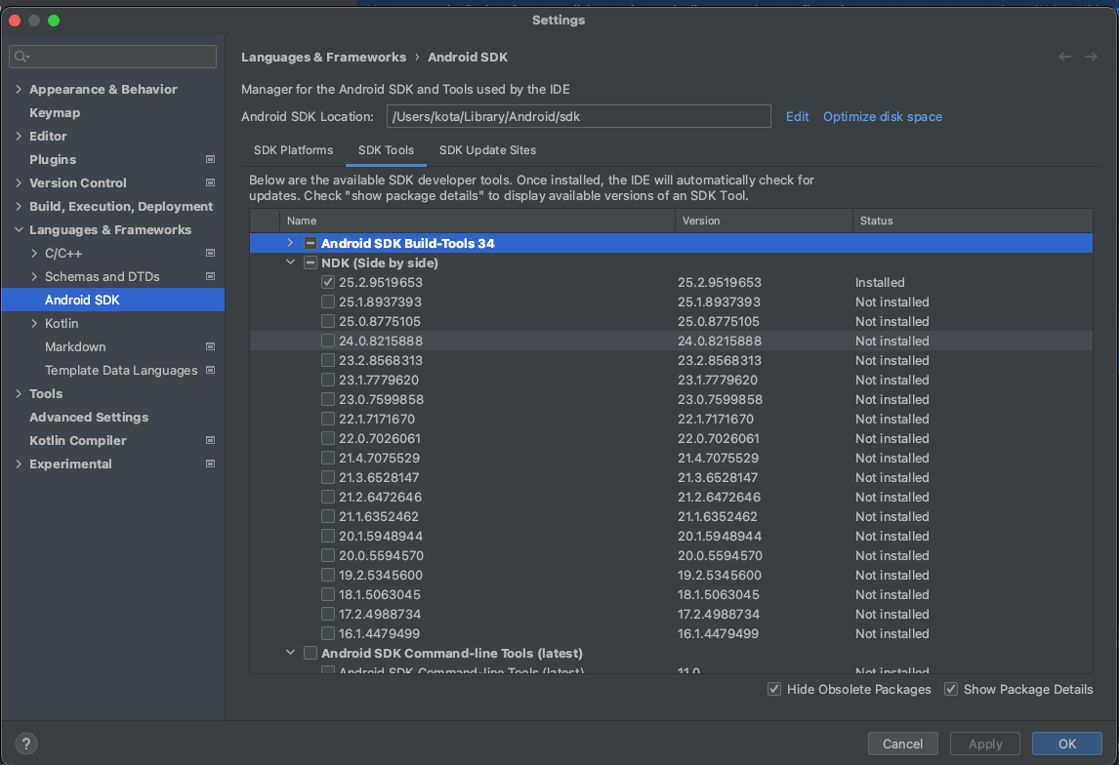Check NDK version 21.4.7075529
1119x765 pixels.
click(x=328, y=458)
